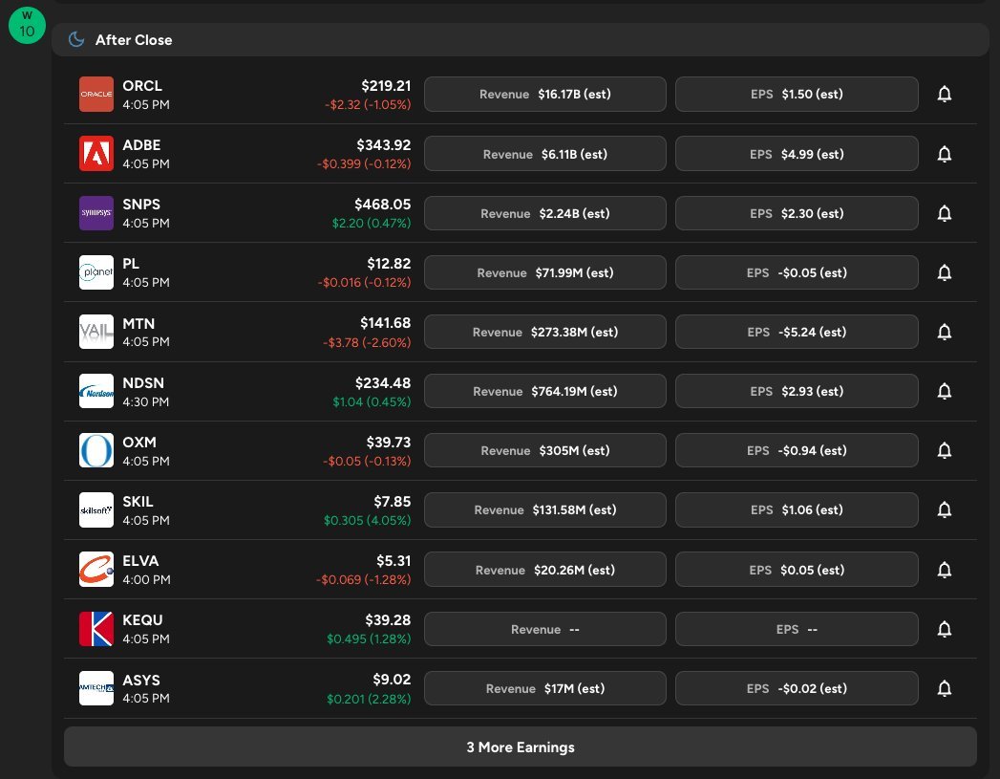This screenshot has height=779, width=1000.
Task: Click bell icon in ELVA row
Action: [x=945, y=570]
